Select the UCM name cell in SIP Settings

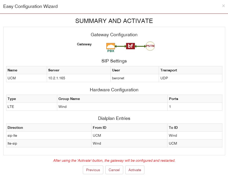pos(12,78)
